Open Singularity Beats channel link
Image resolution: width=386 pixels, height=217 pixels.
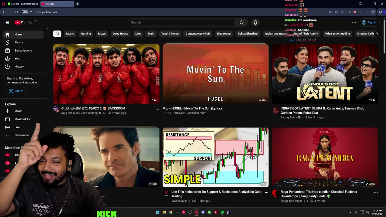(x=291, y=201)
